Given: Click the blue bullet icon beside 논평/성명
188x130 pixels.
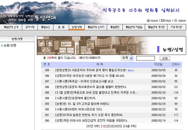Looking at the screenshot, I should pos(2,45).
